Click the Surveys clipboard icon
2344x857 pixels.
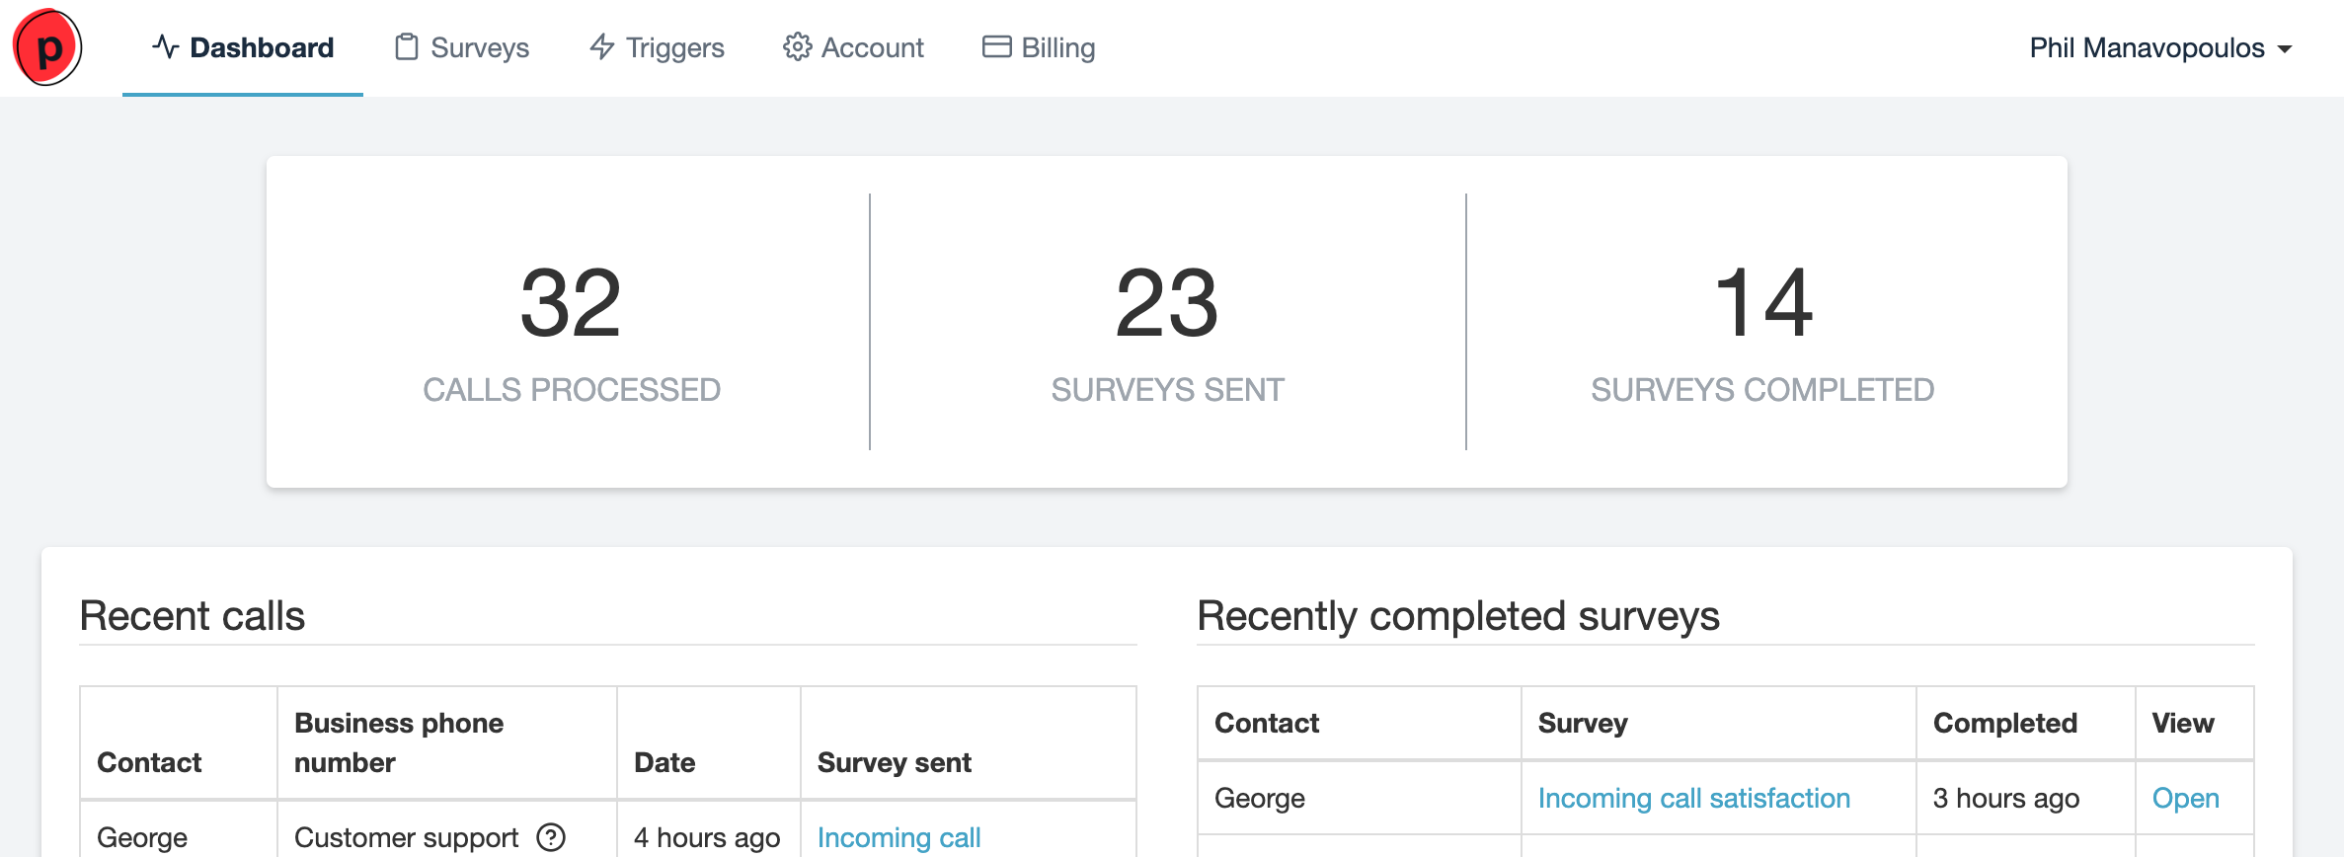click(x=406, y=47)
